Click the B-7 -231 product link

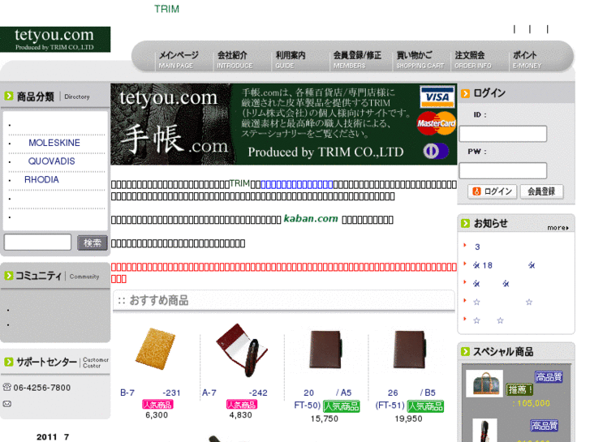[x=150, y=393]
